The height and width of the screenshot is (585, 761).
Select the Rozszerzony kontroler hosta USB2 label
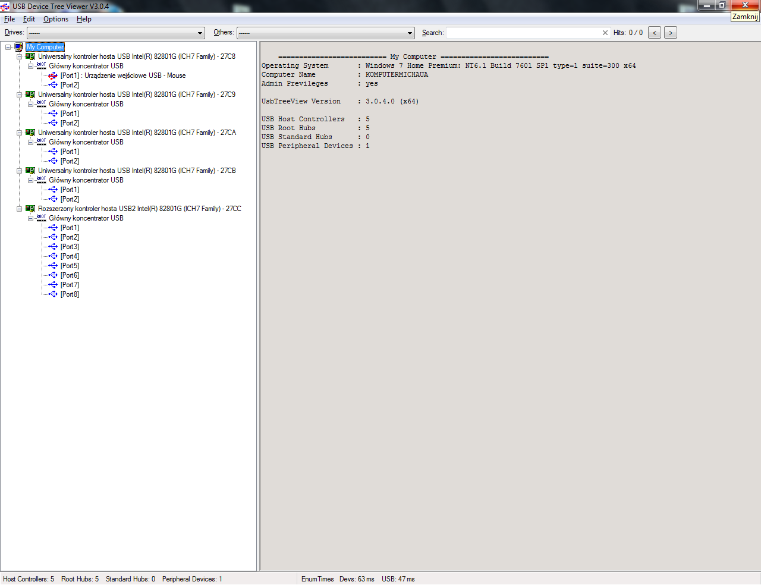[140, 209]
